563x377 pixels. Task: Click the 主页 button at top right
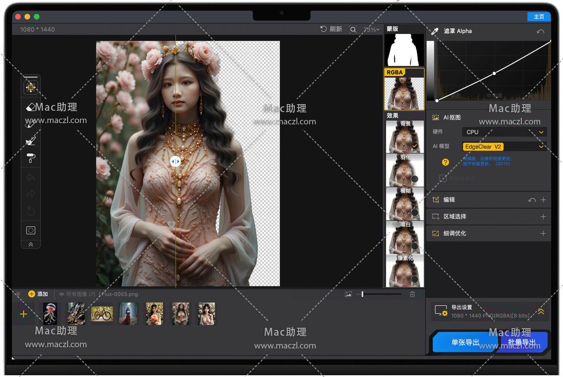click(x=539, y=17)
